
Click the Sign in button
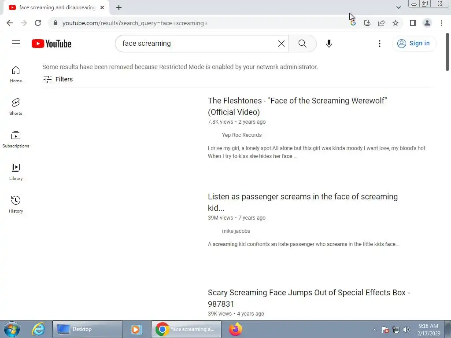(x=414, y=44)
